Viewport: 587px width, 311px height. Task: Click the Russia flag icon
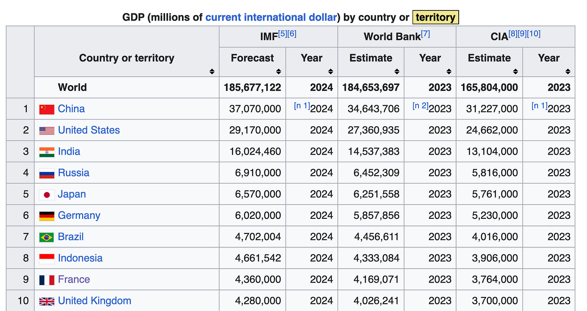47,173
